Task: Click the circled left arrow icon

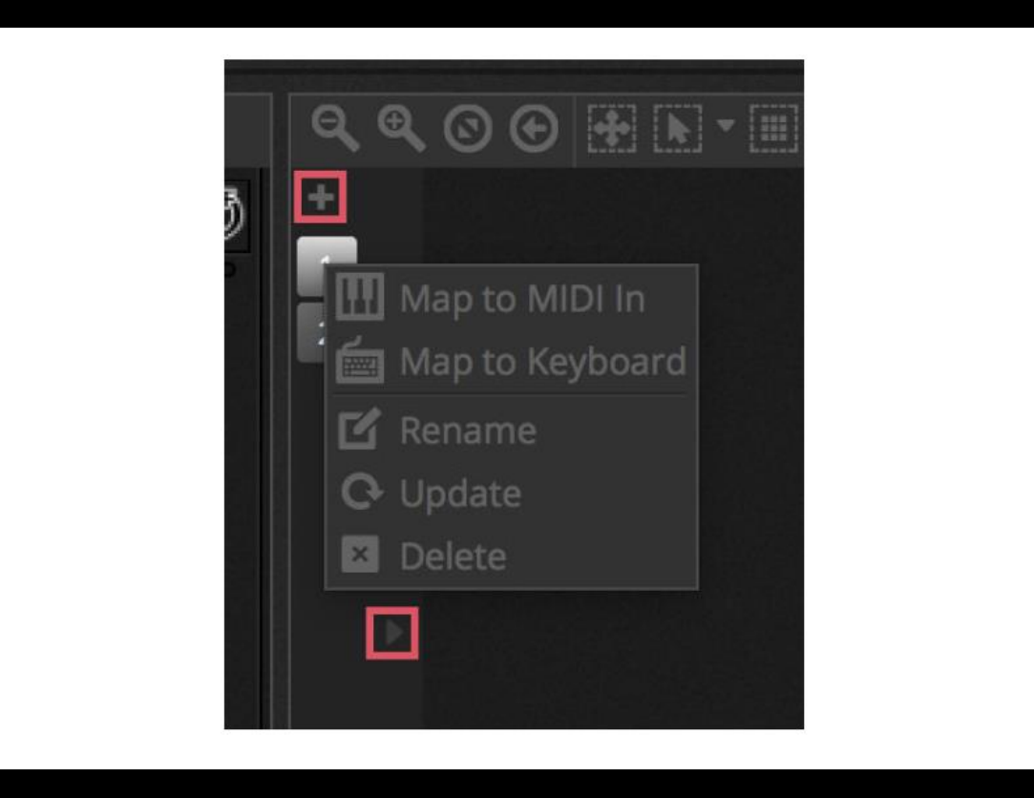Action: pyautogui.click(x=534, y=129)
